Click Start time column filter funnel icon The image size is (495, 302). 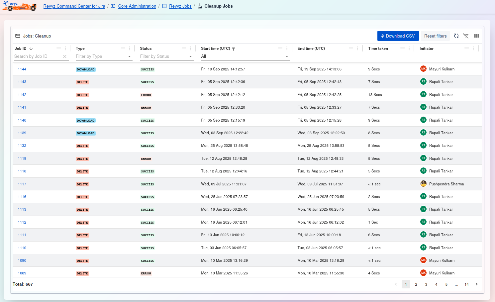coord(234,49)
